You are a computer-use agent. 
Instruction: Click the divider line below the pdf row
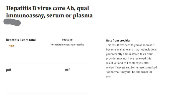[47, 94]
